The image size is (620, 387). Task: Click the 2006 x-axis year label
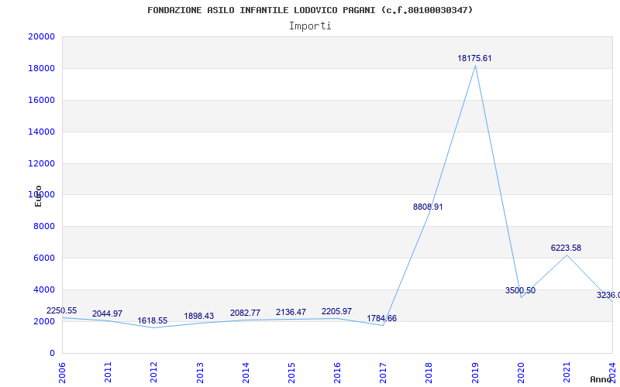pos(62,372)
